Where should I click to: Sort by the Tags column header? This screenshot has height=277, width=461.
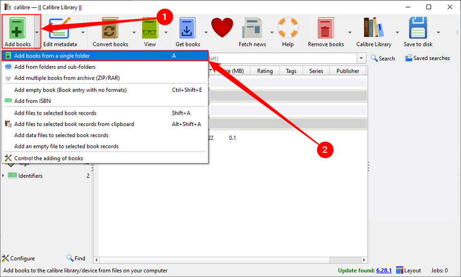click(291, 71)
